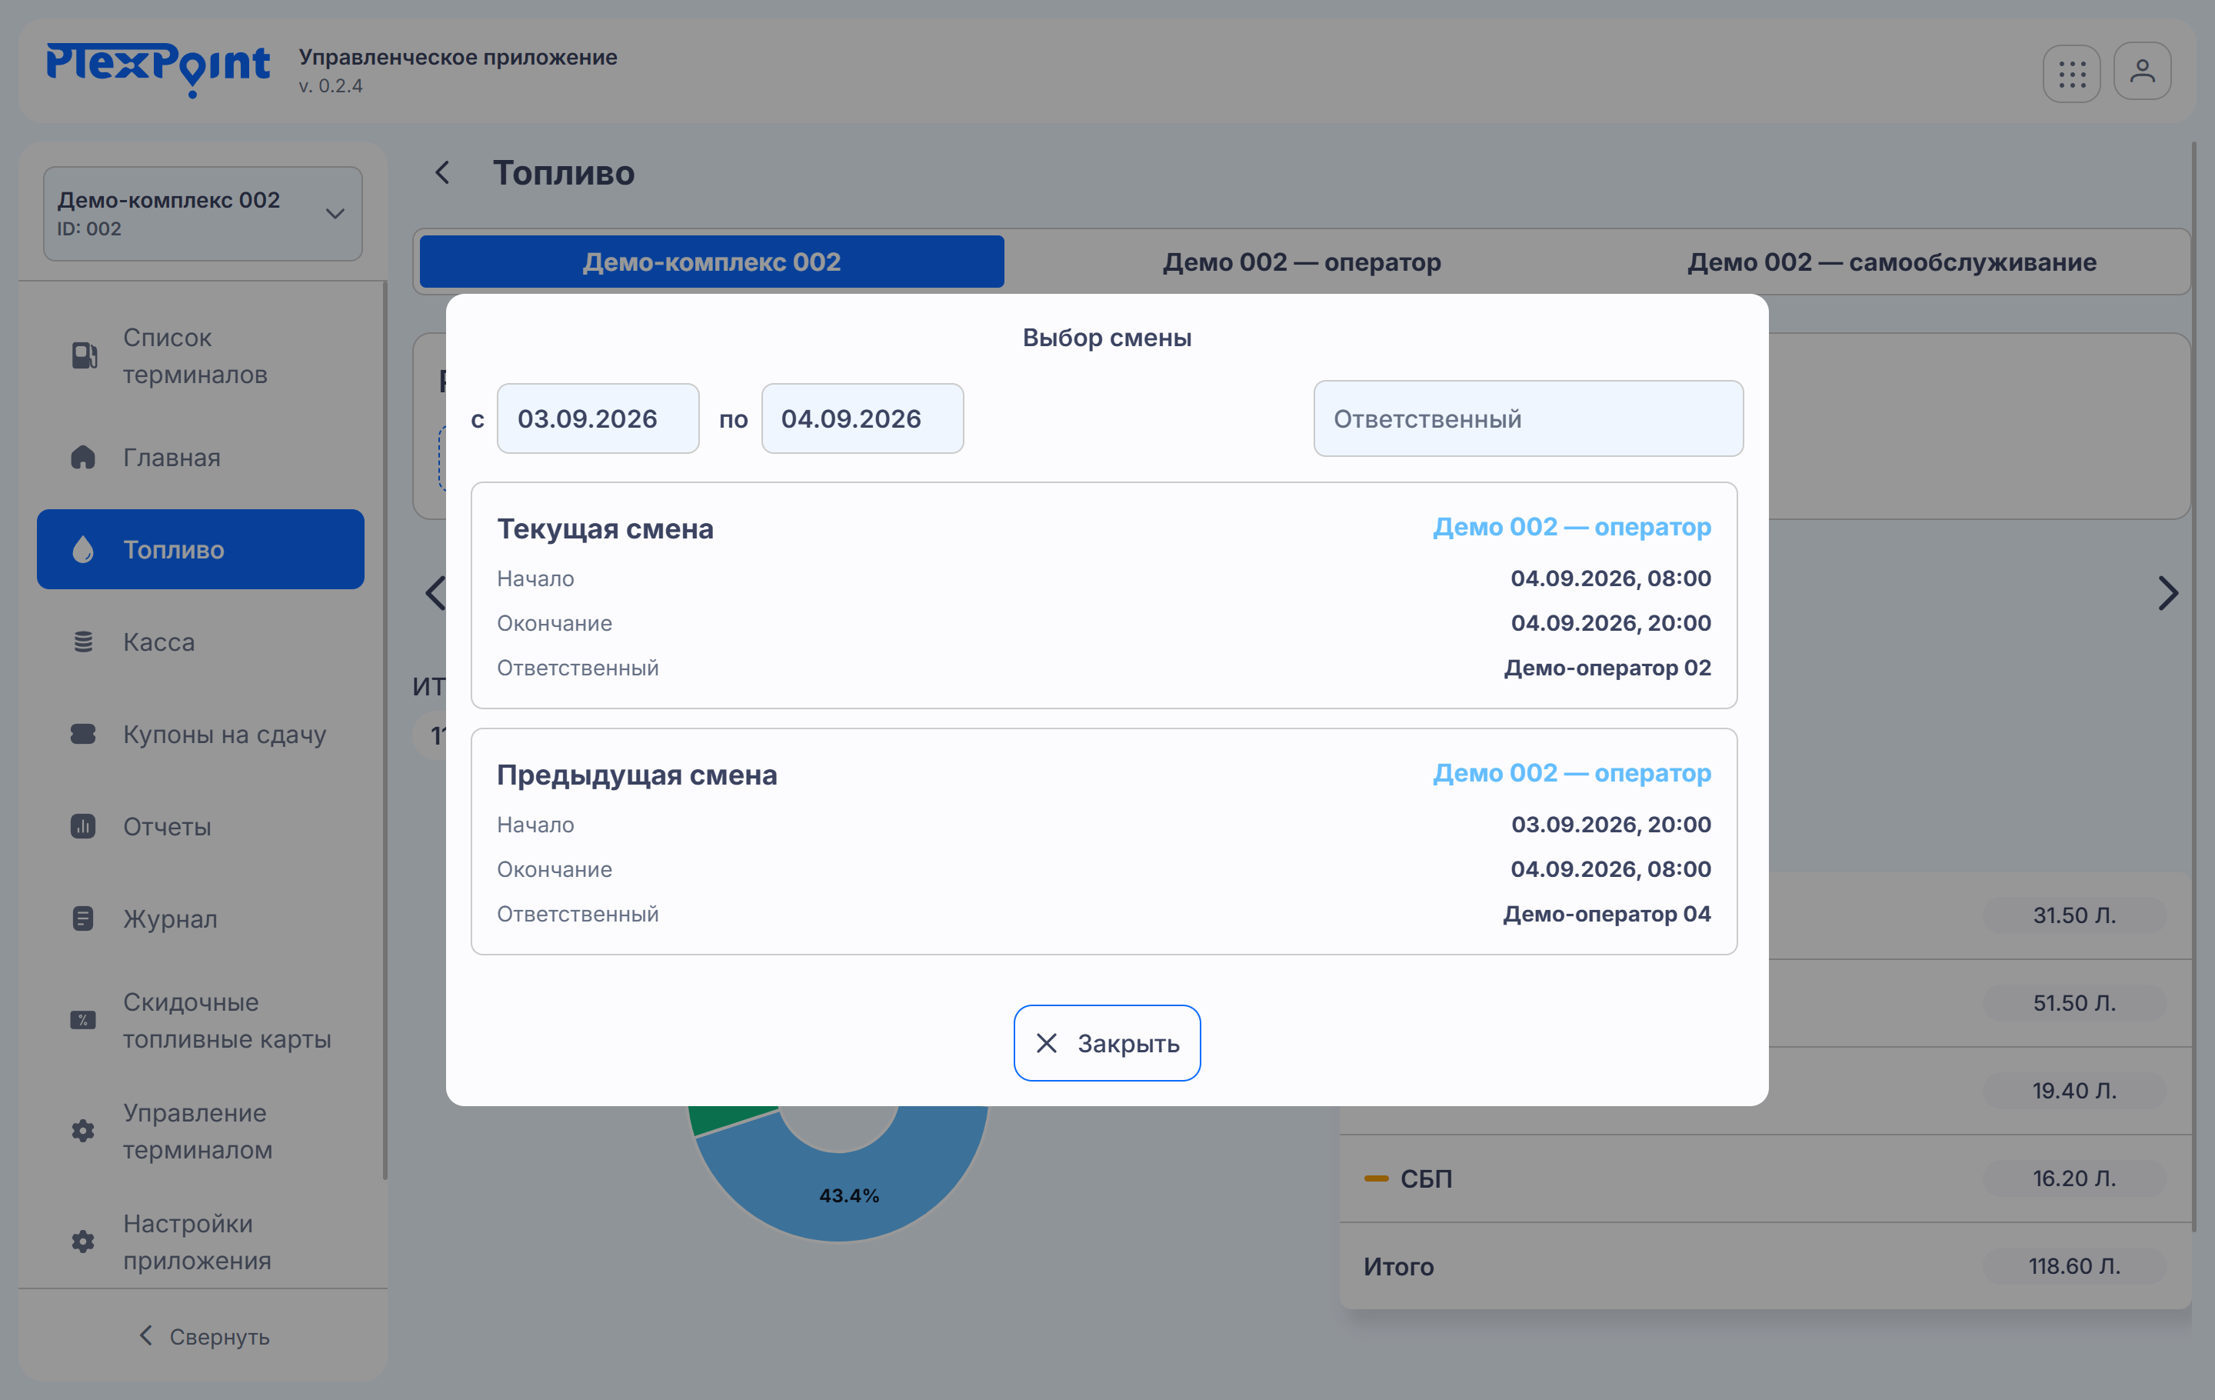Click previous shift start time 03.09.2026, 20:00
This screenshot has width=2215, height=1400.
[1610, 825]
